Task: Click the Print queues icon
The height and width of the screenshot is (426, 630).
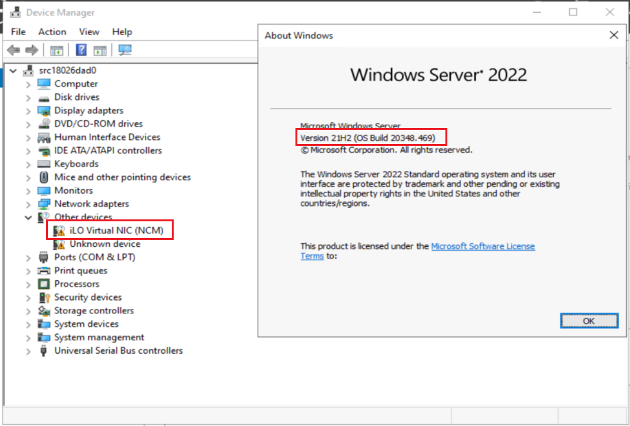Action: pyautogui.click(x=44, y=271)
